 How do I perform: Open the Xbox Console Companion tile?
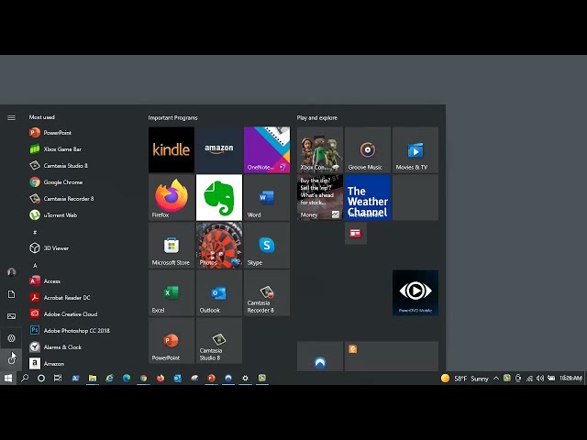320,149
